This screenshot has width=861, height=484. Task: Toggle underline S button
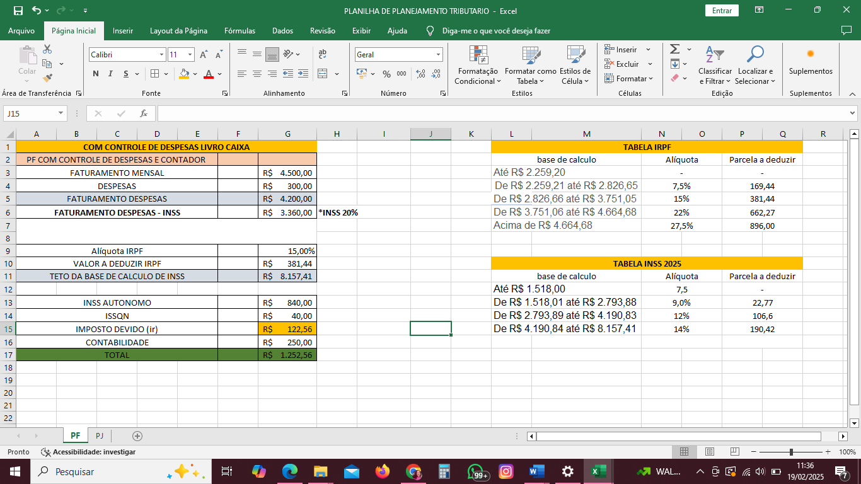click(x=126, y=74)
